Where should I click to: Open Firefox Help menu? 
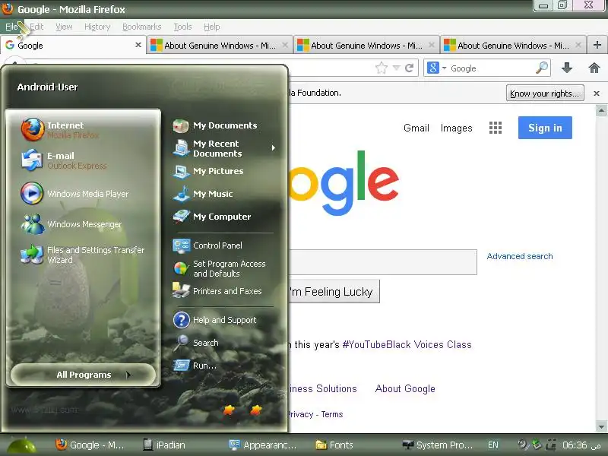(x=212, y=27)
